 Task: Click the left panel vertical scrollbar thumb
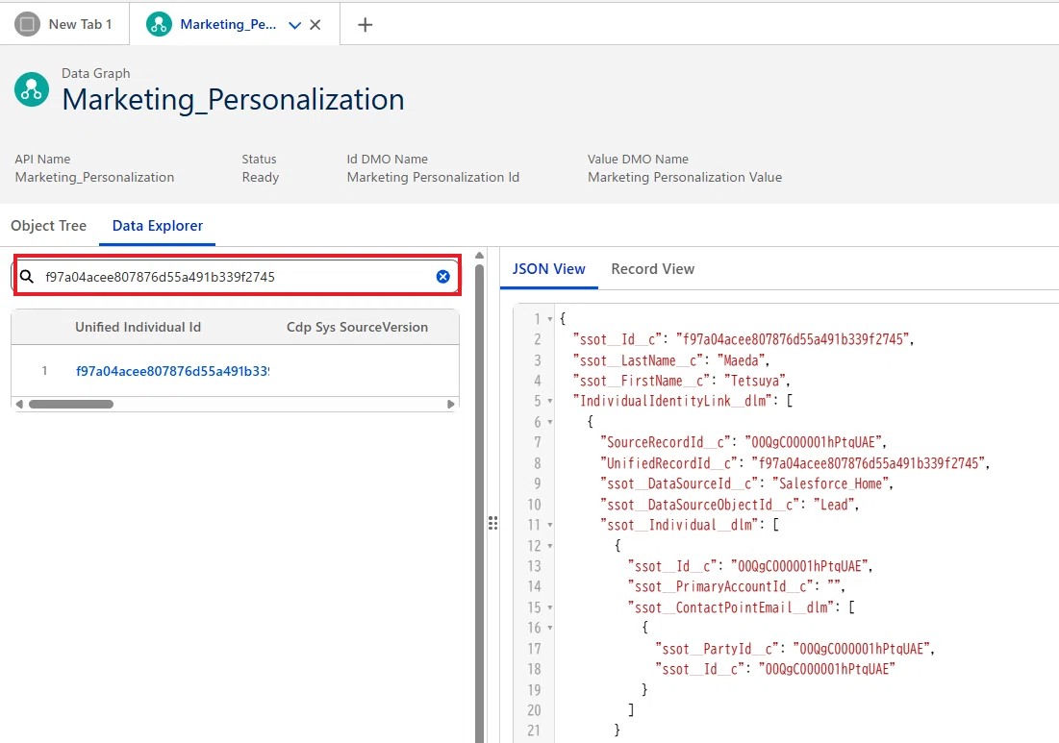pyautogui.click(x=480, y=503)
